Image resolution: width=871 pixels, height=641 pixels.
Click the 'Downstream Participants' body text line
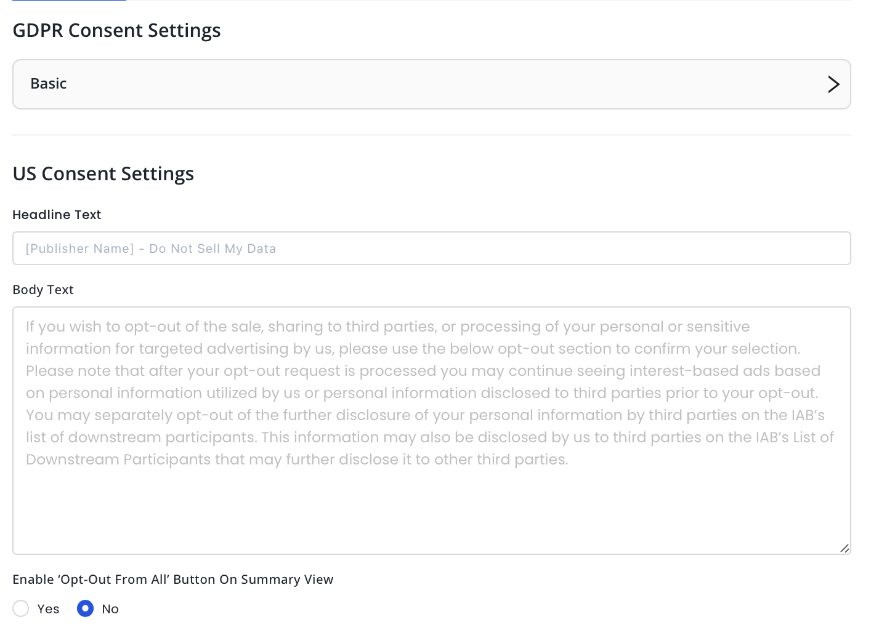296,460
